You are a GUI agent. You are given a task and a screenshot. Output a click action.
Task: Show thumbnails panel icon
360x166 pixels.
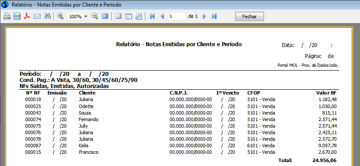(x=128, y=16)
